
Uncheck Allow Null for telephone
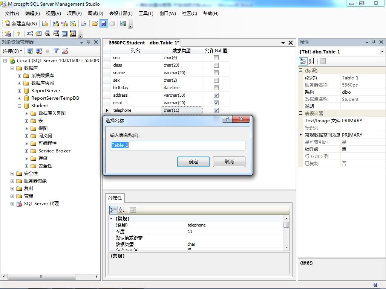pyautogui.click(x=216, y=110)
